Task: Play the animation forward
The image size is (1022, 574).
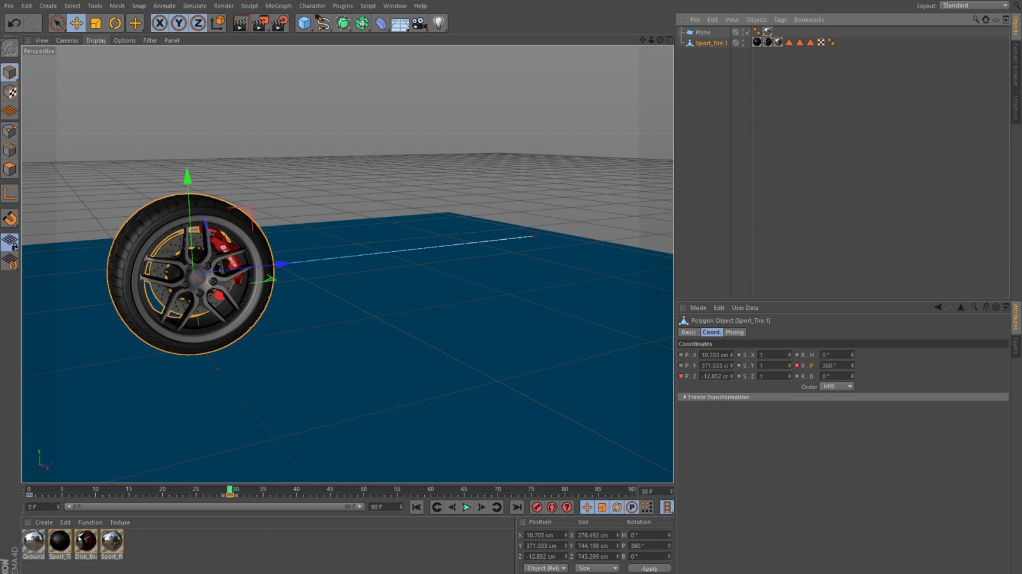Action: pos(466,507)
